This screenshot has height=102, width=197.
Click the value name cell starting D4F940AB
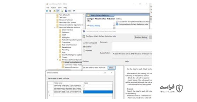tap(68, 86)
